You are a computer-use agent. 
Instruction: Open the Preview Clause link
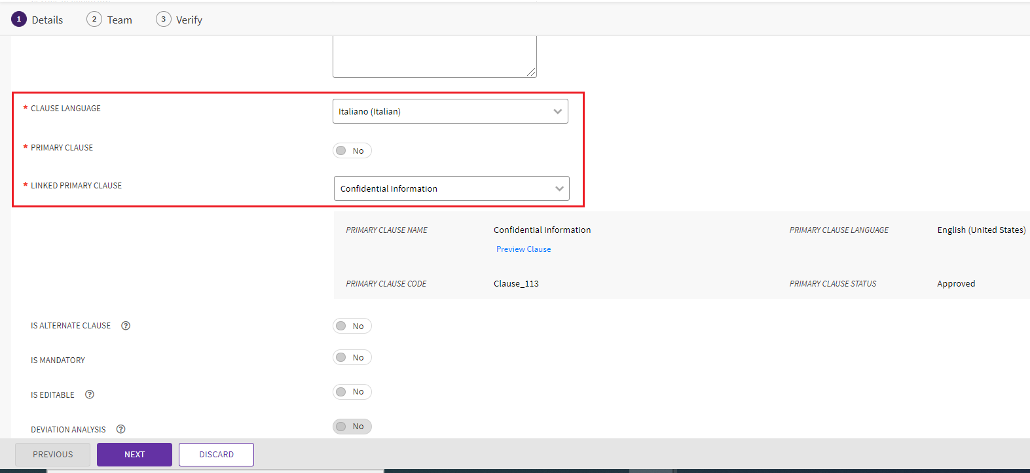coord(523,249)
